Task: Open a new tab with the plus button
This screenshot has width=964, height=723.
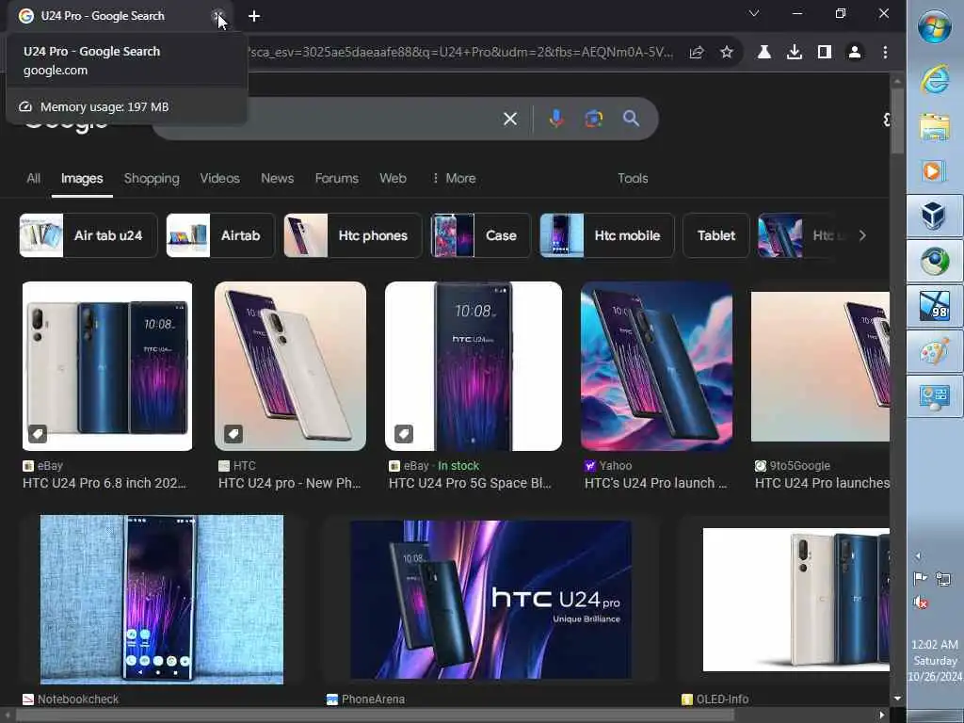Action: click(x=254, y=17)
